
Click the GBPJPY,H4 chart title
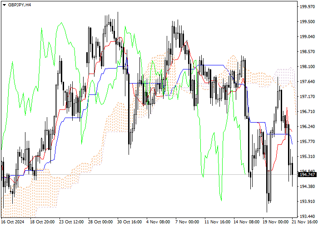[x=20, y=5]
